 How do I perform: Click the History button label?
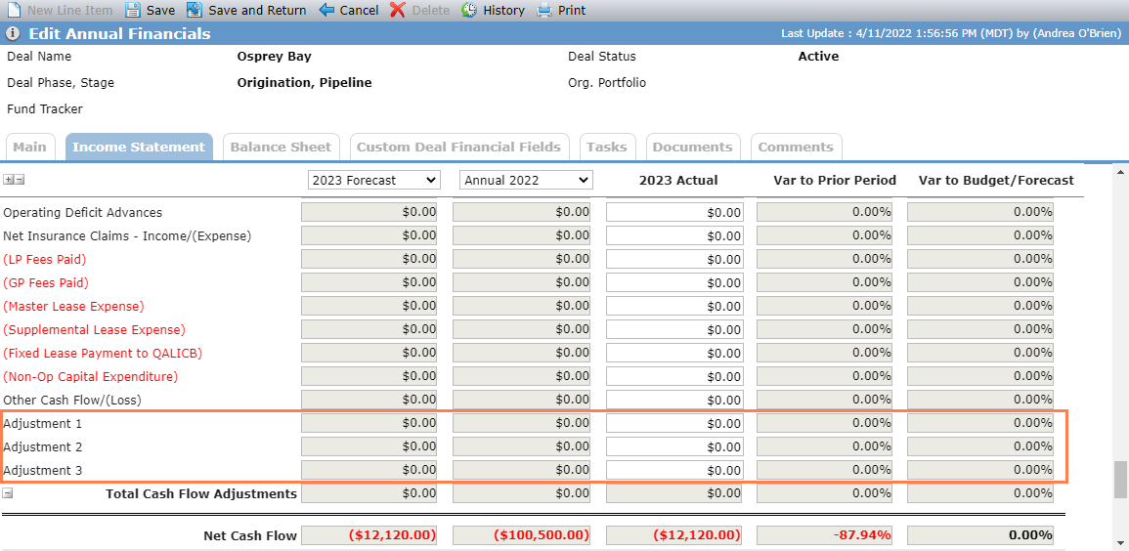coord(504,11)
